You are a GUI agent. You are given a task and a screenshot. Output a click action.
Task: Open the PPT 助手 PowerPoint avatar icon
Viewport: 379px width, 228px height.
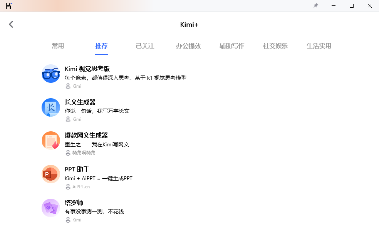click(x=51, y=174)
